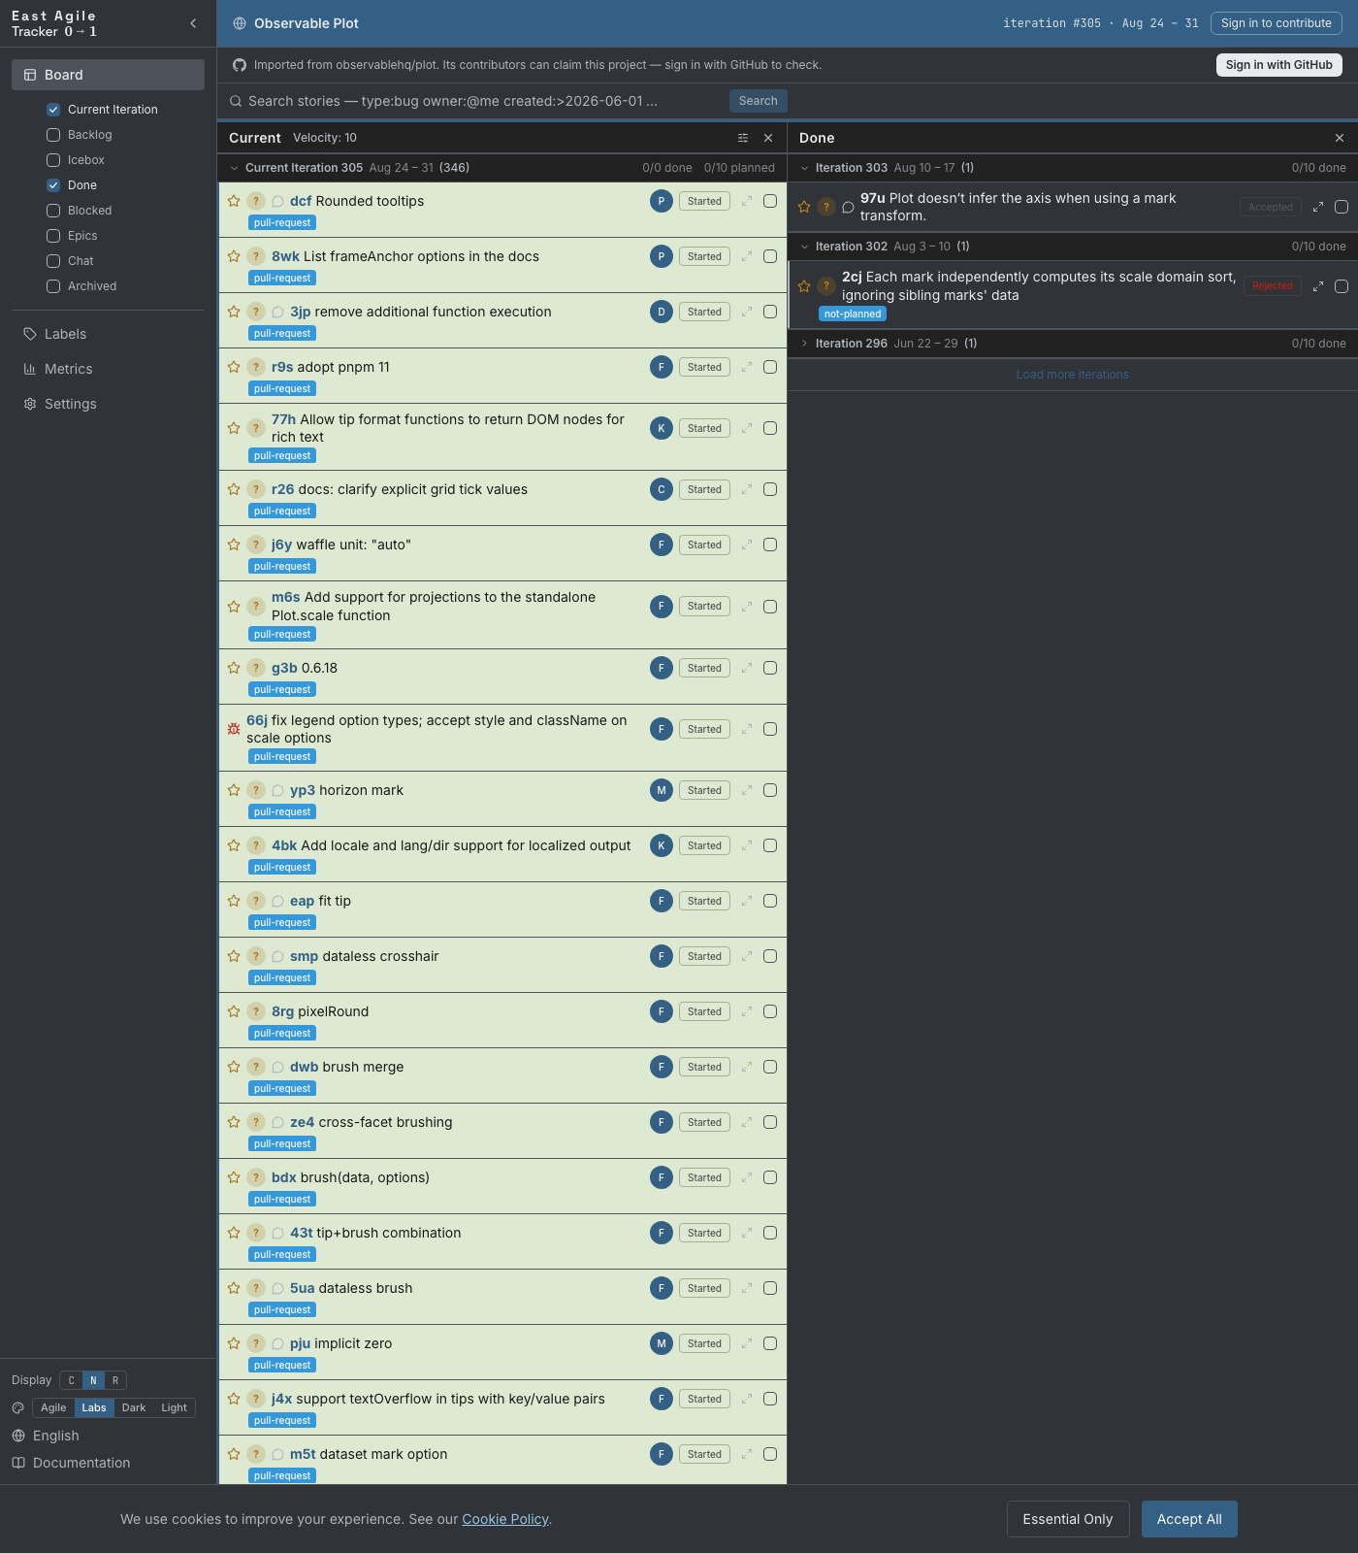Enable the Epics panel checkbox
Viewport: 1358px width, 1553px height.
point(53,236)
